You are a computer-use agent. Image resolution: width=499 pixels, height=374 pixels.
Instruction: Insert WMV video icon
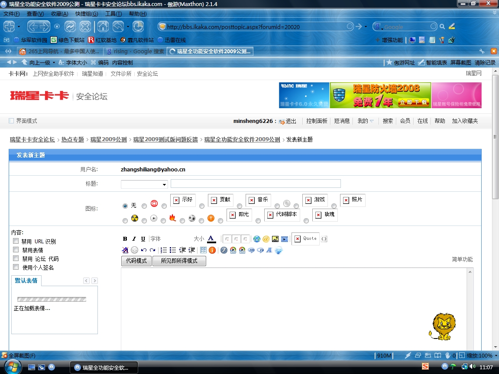coord(233,250)
